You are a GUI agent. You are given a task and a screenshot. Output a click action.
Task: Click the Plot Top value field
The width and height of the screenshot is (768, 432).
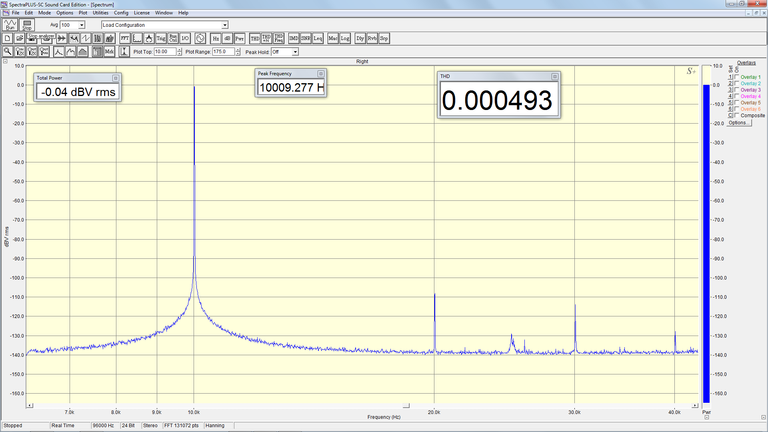click(165, 52)
